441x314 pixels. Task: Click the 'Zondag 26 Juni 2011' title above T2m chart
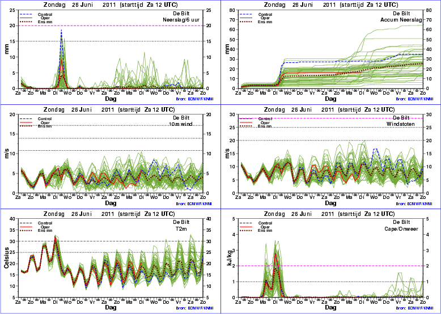point(79,214)
